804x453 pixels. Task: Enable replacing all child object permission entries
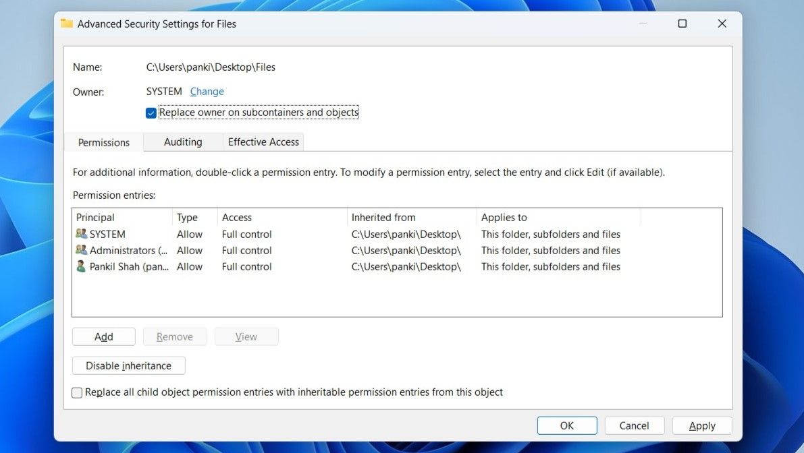(76, 392)
